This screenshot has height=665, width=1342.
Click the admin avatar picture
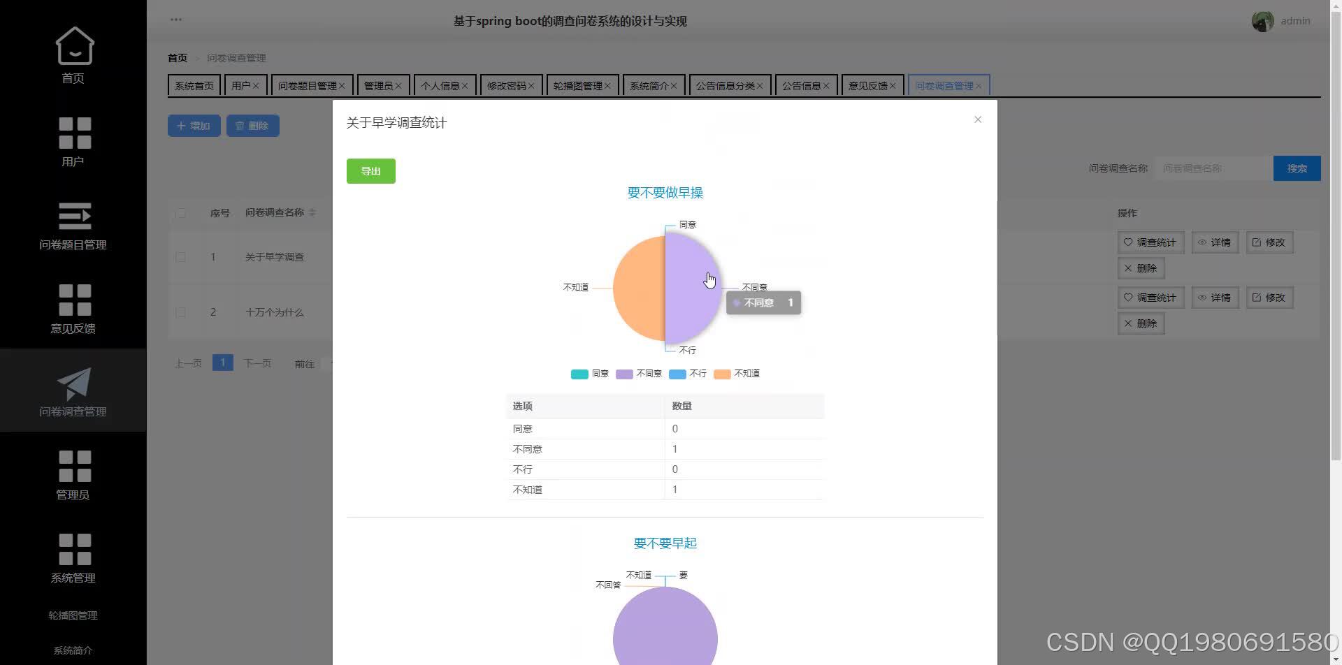click(1262, 21)
